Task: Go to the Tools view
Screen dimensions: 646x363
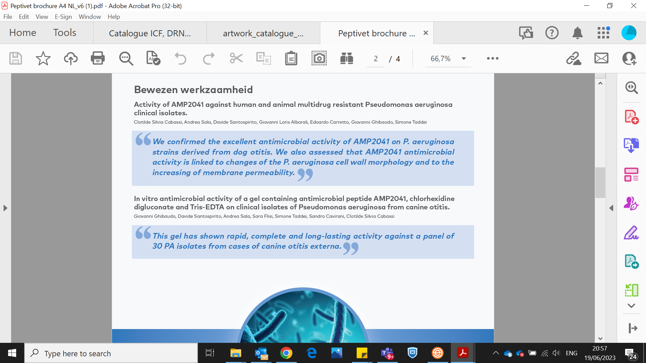Action: [x=65, y=33]
